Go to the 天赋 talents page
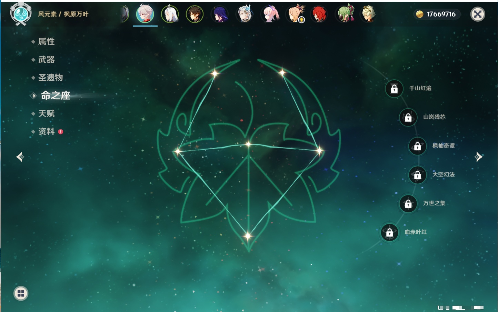Viewport: 498px width, 312px height. pyautogui.click(x=46, y=113)
